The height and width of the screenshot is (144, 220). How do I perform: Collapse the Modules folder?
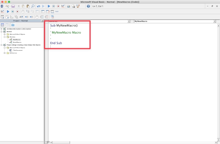tap(5, 37)
